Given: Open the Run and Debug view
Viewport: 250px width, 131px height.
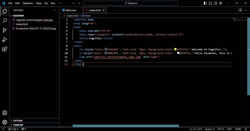Looking at the screenshot, I should 5,39.
